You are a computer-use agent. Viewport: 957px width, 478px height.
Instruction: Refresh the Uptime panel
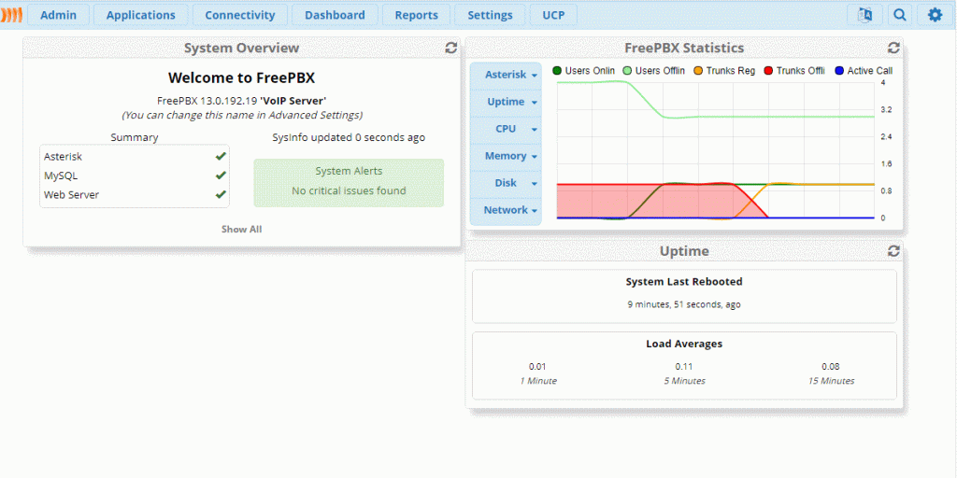pos(893,251)
